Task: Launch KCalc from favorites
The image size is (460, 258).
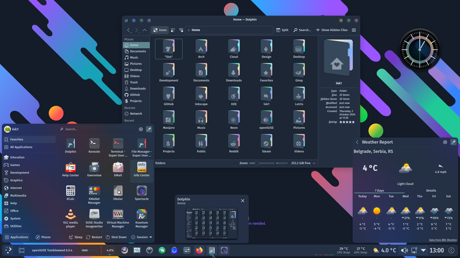Action: click(70, 194)
